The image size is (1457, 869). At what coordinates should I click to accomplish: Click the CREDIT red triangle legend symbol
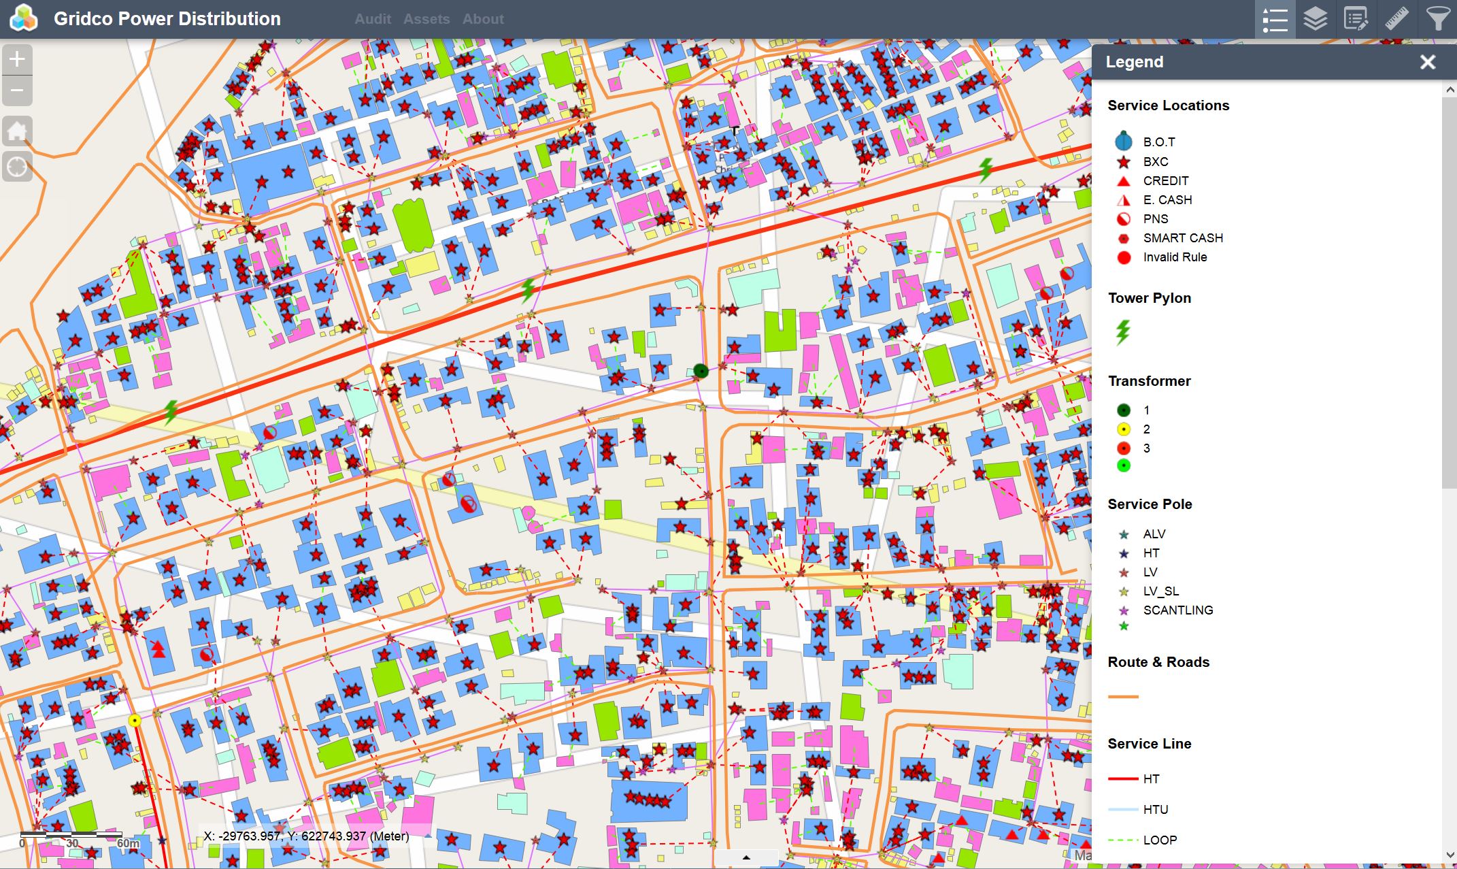coord(1124,181)
